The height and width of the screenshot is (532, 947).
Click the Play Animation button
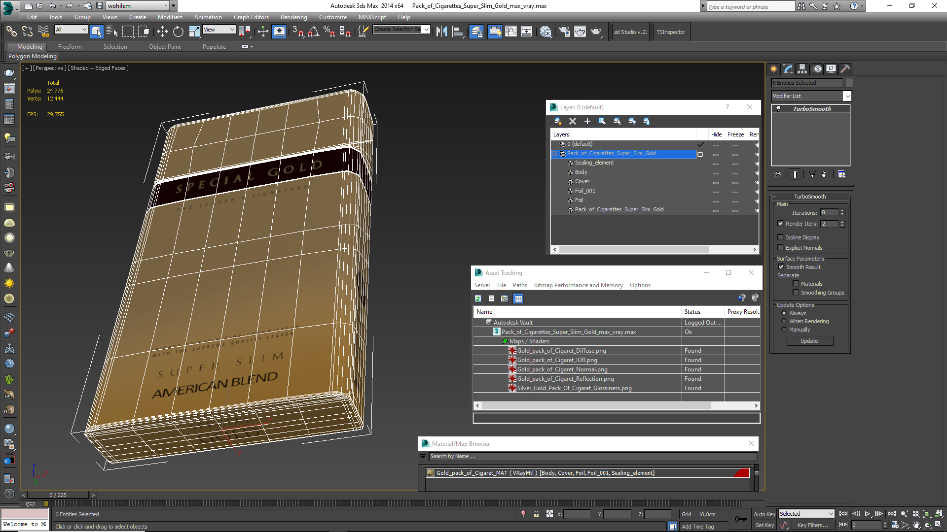[867, 514]
